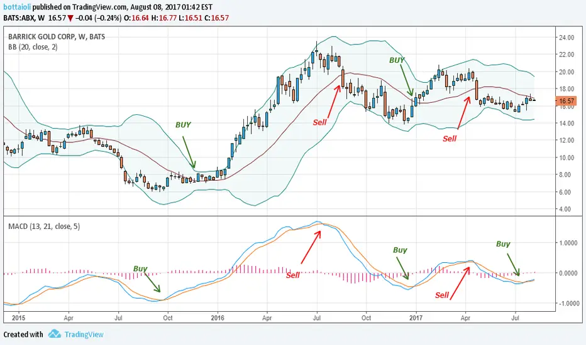
Task: Click the Oct label just before 2016
Action: (168, 318)
